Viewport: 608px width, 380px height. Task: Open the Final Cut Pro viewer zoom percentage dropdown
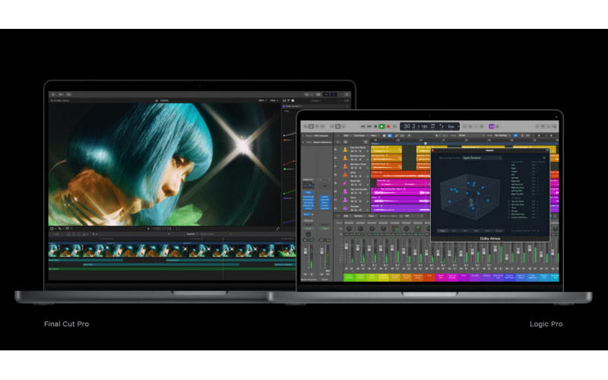pos(262,100)
